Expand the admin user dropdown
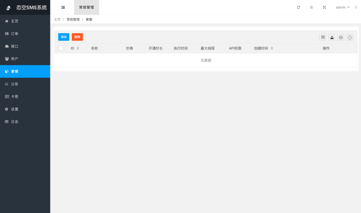The height and width of the screenshot is (213, 361). click(x=343, y=7)
